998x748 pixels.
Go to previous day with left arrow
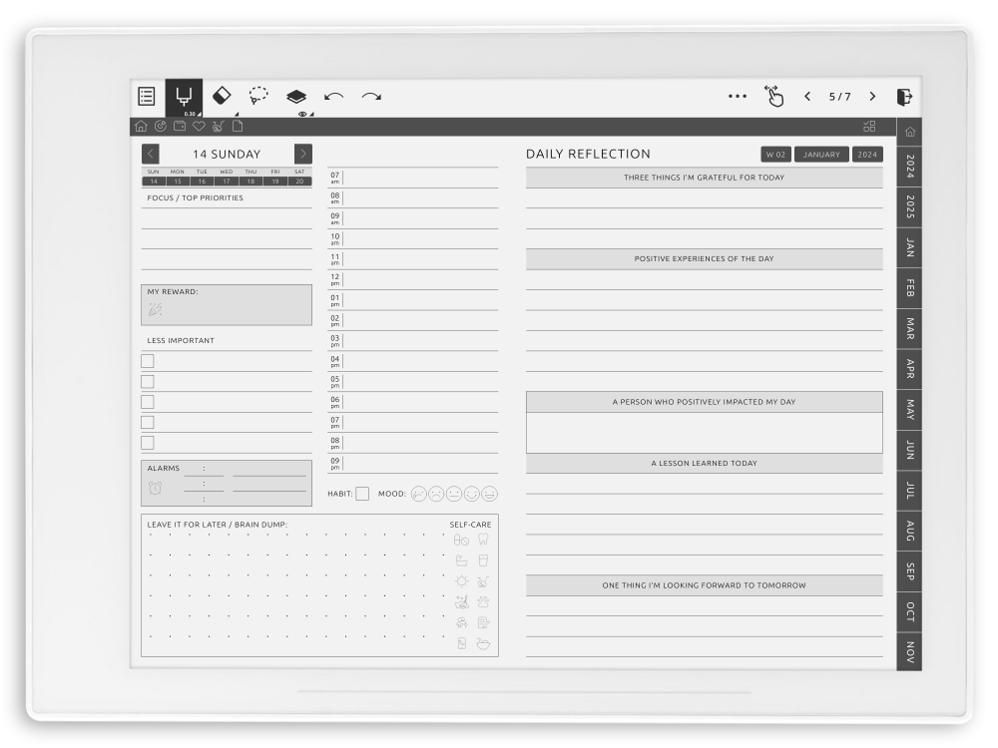coord(151,154)
